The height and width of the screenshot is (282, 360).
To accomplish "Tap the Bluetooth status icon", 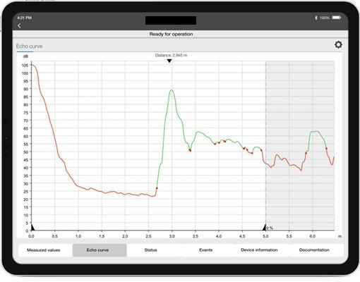I will click(x=316, y=18).
